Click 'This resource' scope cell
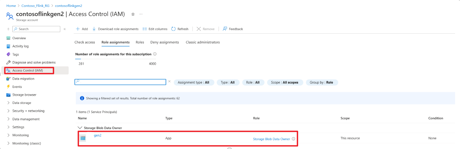 [350, 138]
